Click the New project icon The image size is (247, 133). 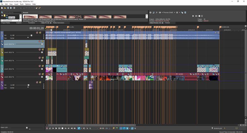[2, 8]
